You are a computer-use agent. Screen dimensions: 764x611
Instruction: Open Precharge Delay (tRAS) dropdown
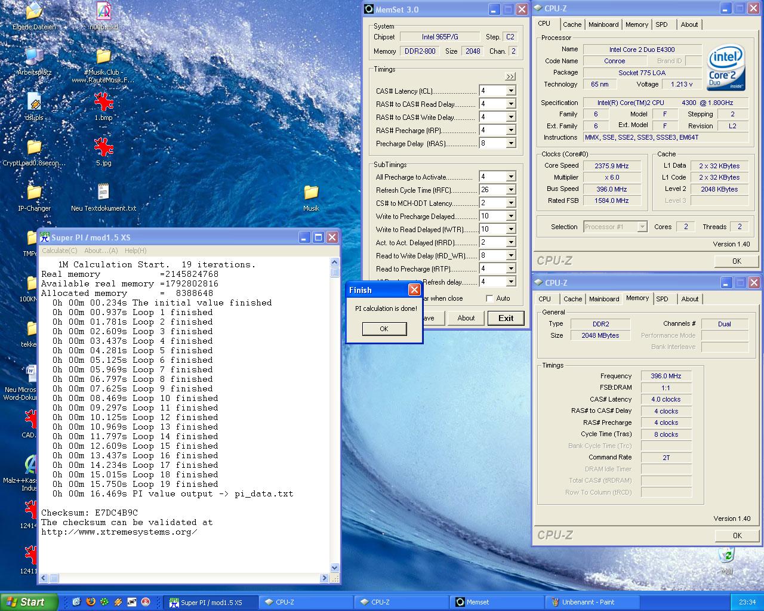511,143
